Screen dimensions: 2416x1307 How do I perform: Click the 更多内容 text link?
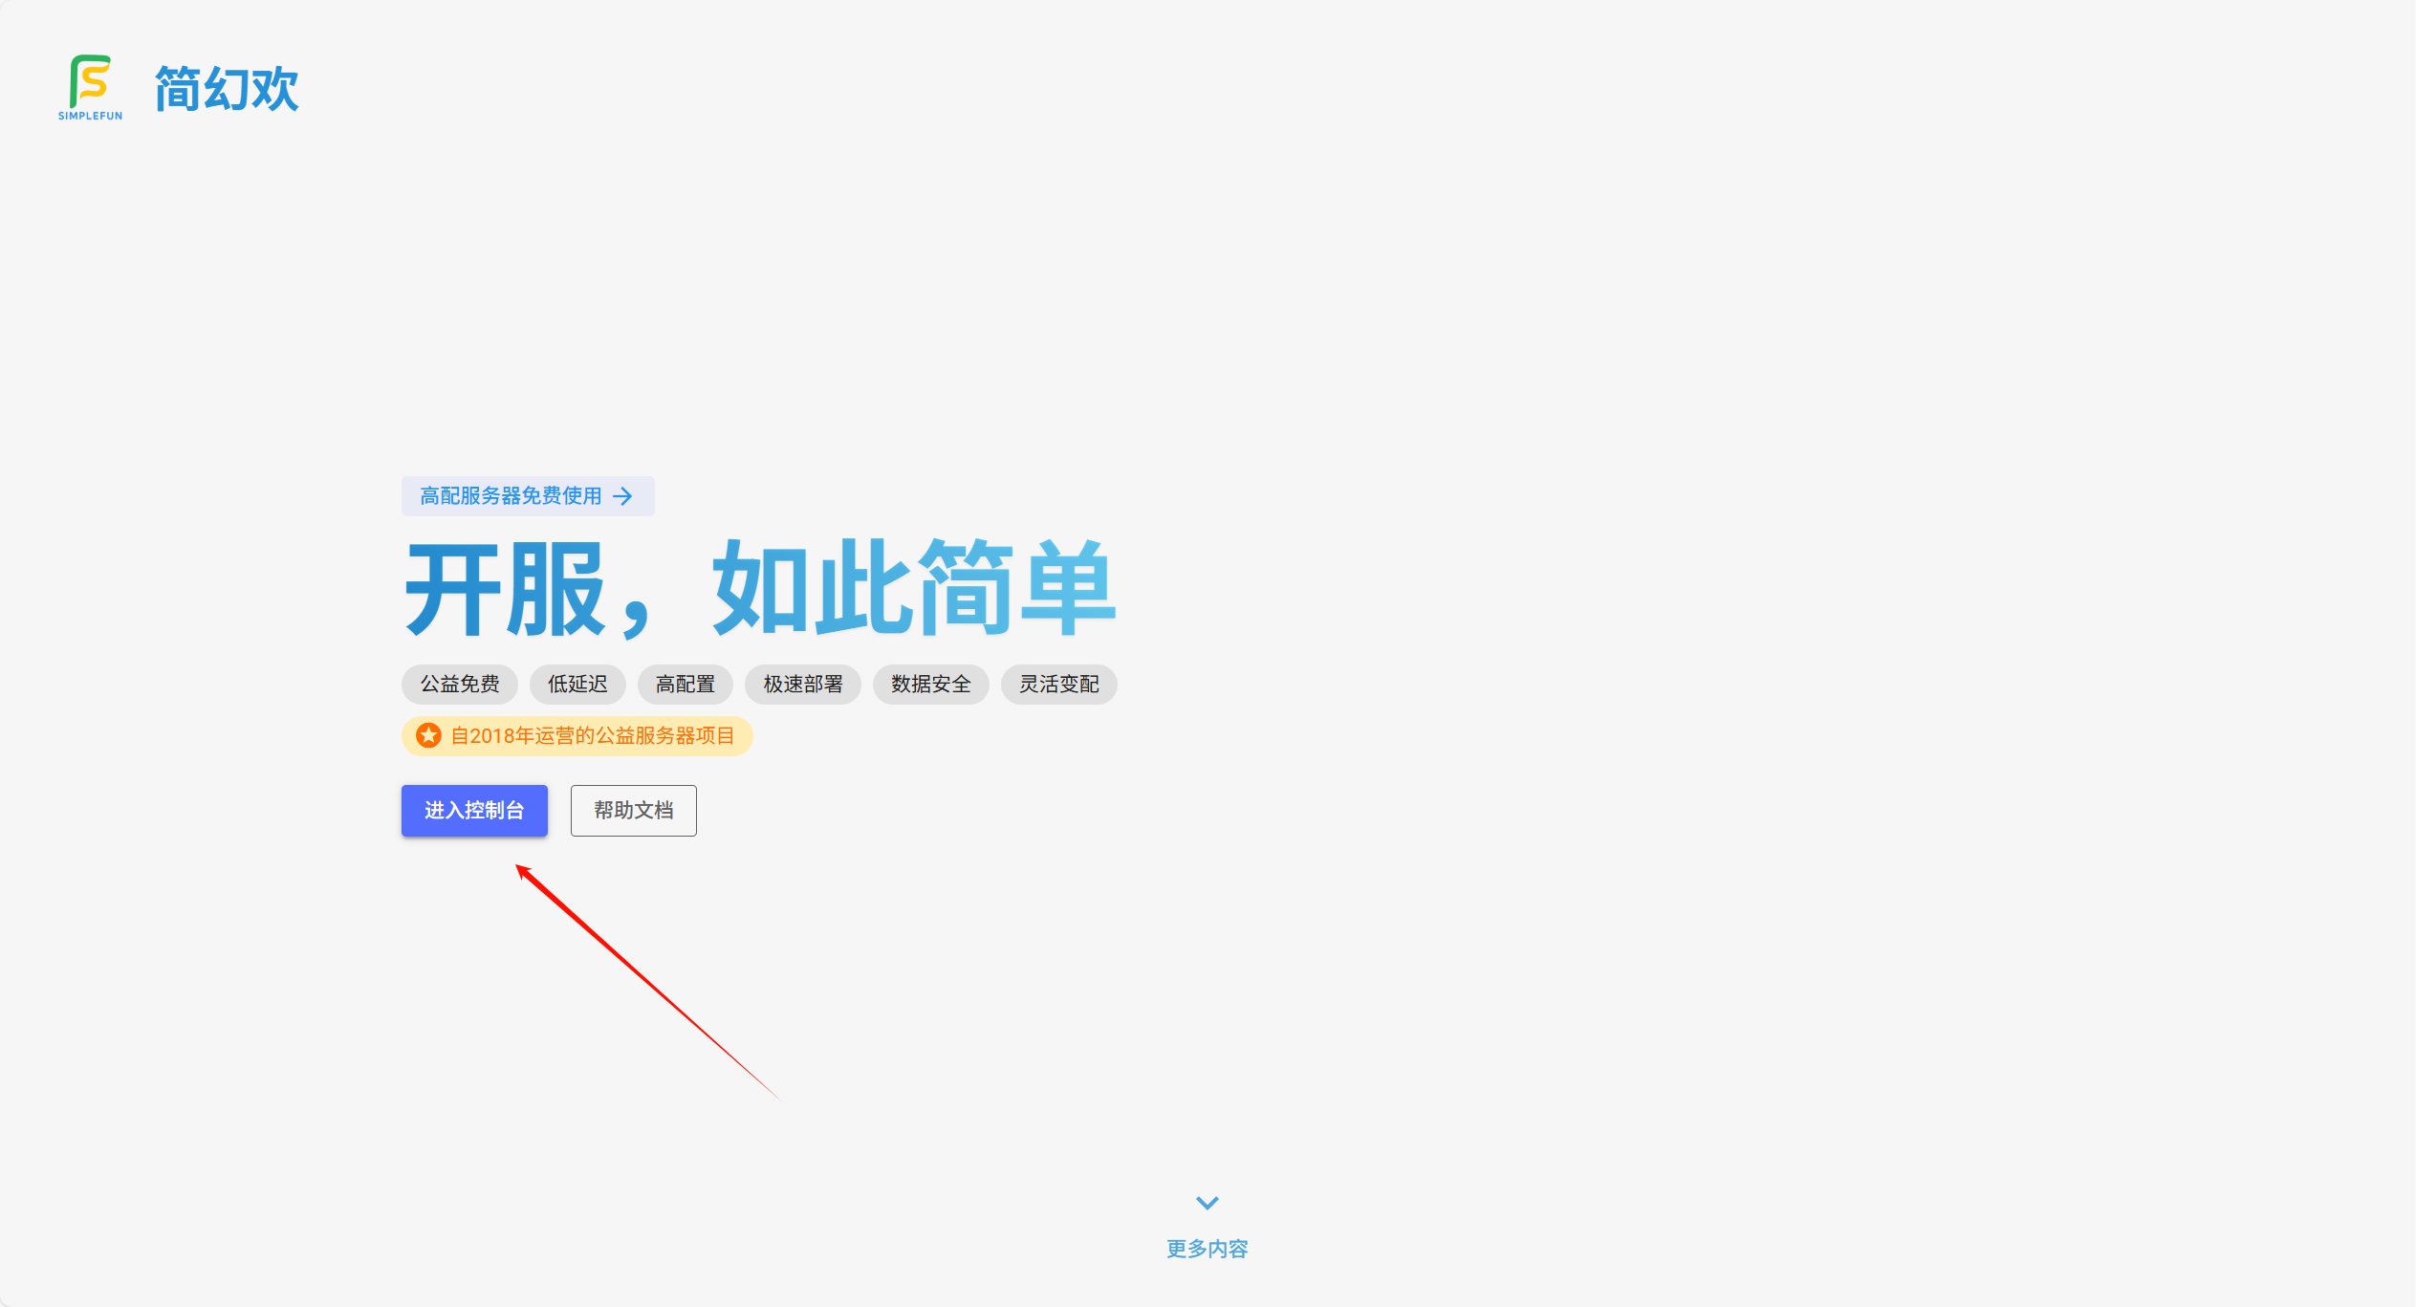[x=1208, y=1249]
